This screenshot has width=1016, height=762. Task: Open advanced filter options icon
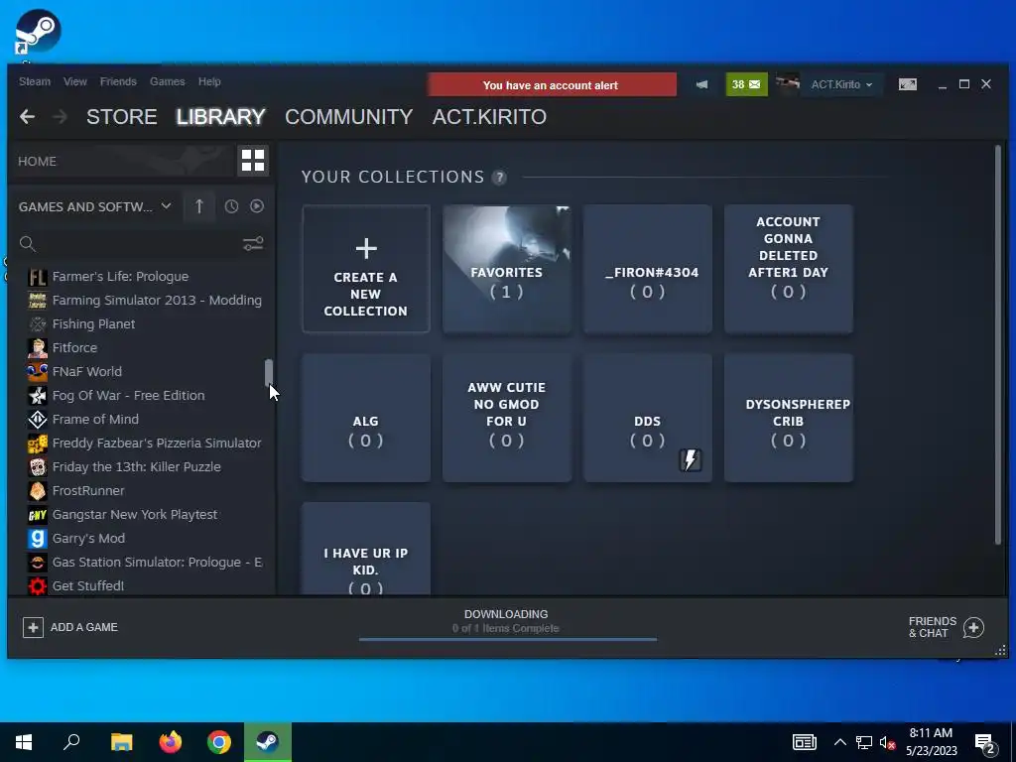pyautogui.click(x=253, y=244)
